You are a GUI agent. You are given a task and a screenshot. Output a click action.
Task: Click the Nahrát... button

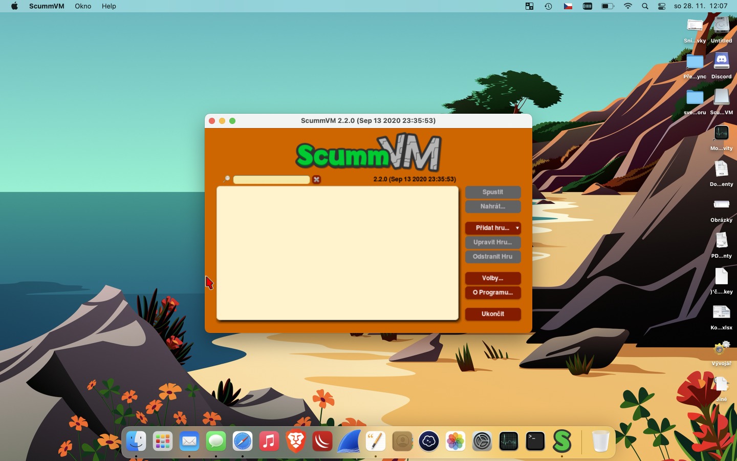click(493, 206)
